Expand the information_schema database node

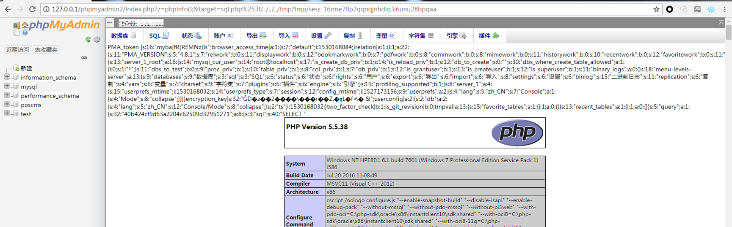7,77
